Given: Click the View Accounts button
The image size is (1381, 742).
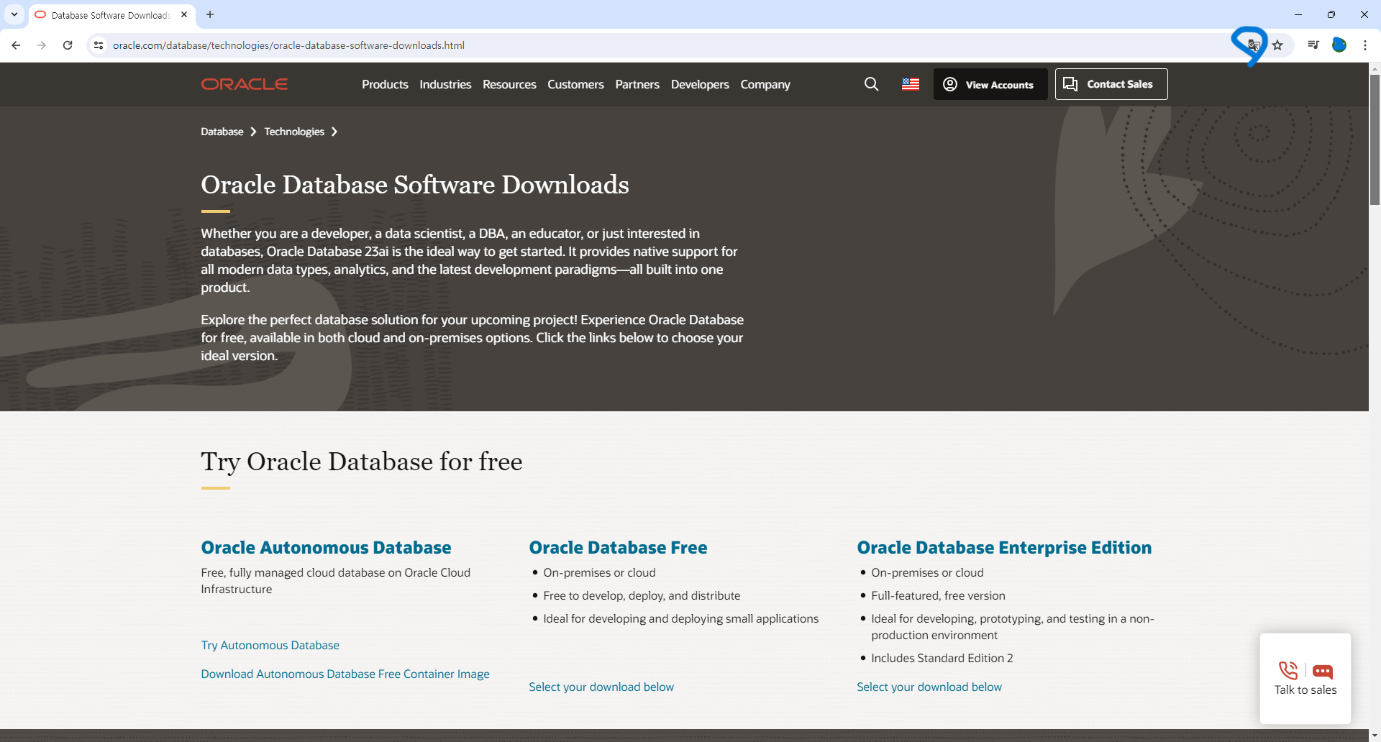Looking at the screenshot, I should coord(990,84).
